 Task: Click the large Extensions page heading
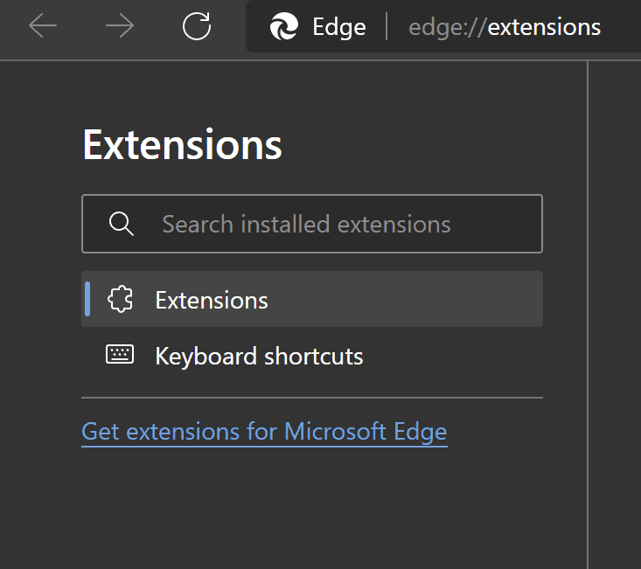click(x=182, y=145)
